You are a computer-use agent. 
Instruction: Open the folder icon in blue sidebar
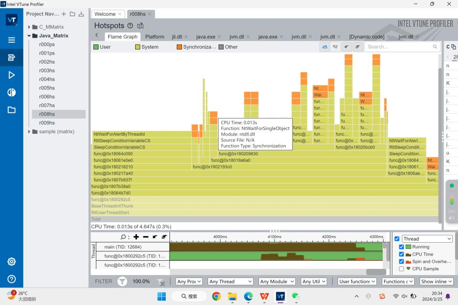(11, 110)
